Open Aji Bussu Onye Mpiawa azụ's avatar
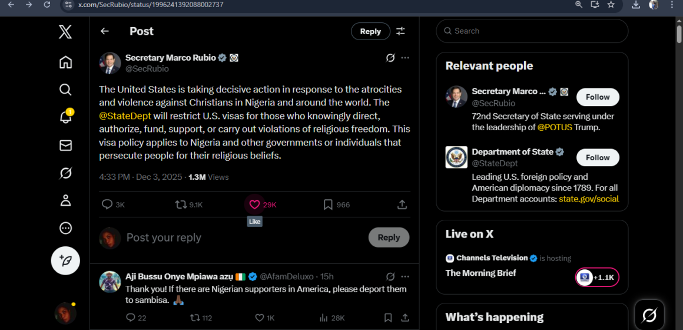 click(x=110, y=282)
